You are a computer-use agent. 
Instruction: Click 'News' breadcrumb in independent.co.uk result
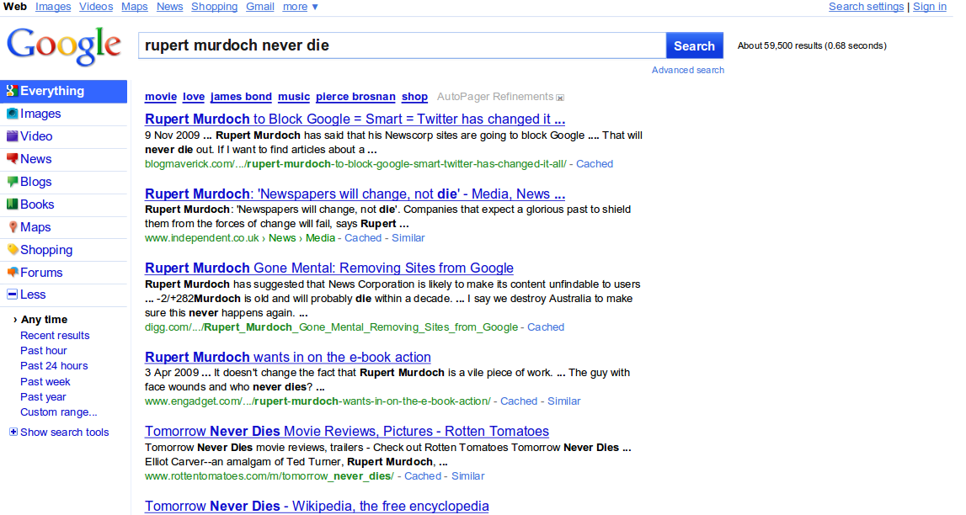tap(282, 238)
